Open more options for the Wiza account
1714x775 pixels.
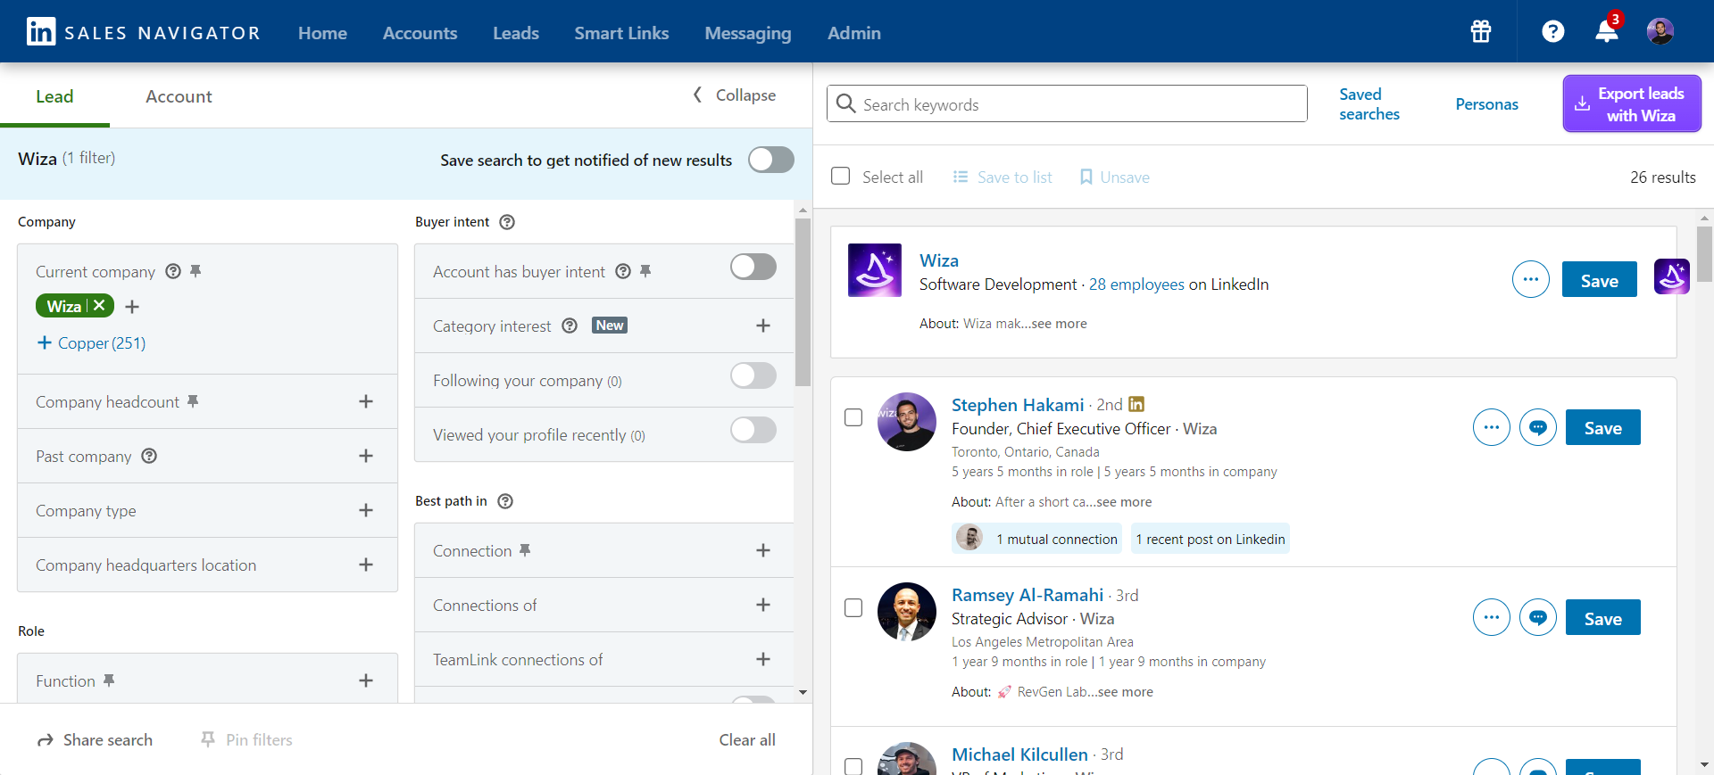click(1531, 279)
